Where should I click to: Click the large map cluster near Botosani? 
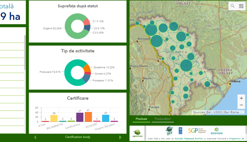[x=156, y=41]
